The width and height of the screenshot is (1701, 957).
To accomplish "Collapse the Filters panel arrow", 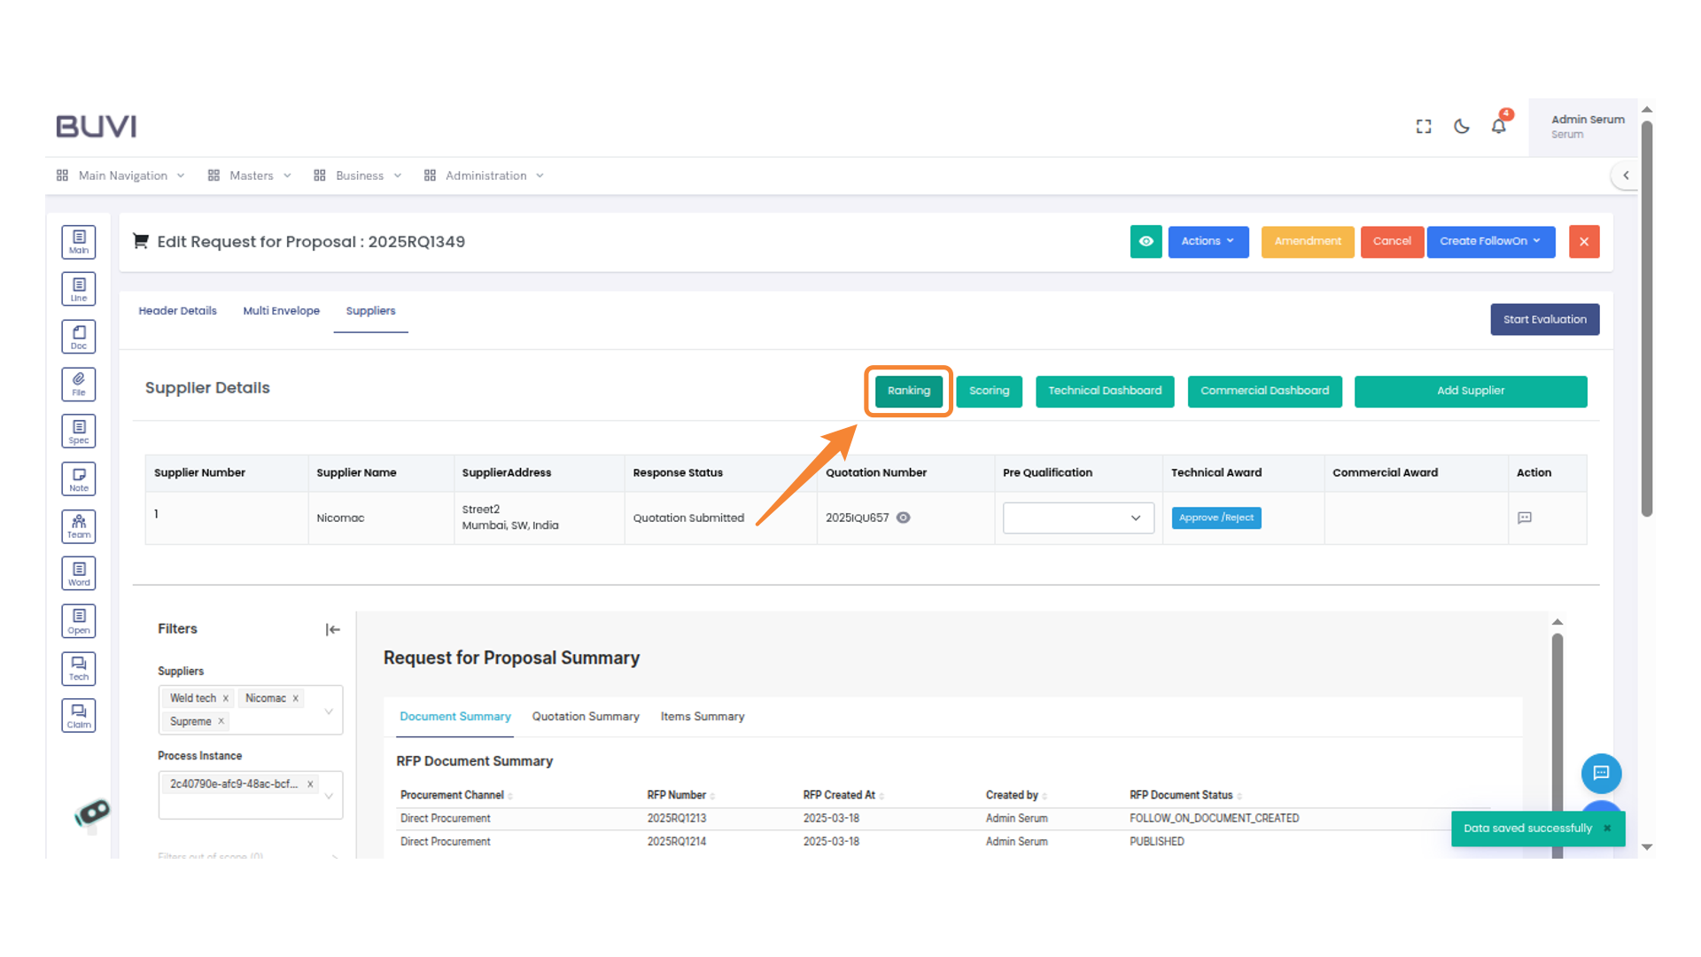I will pyautogui.click(x=332, y=629).
